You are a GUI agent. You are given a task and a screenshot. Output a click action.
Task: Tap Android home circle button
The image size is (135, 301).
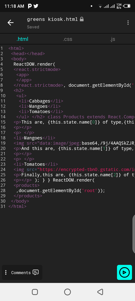[67, 292]
